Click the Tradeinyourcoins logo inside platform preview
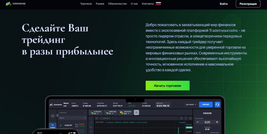The height and width of the screenshot is (134, 267). tap(56, 105)
